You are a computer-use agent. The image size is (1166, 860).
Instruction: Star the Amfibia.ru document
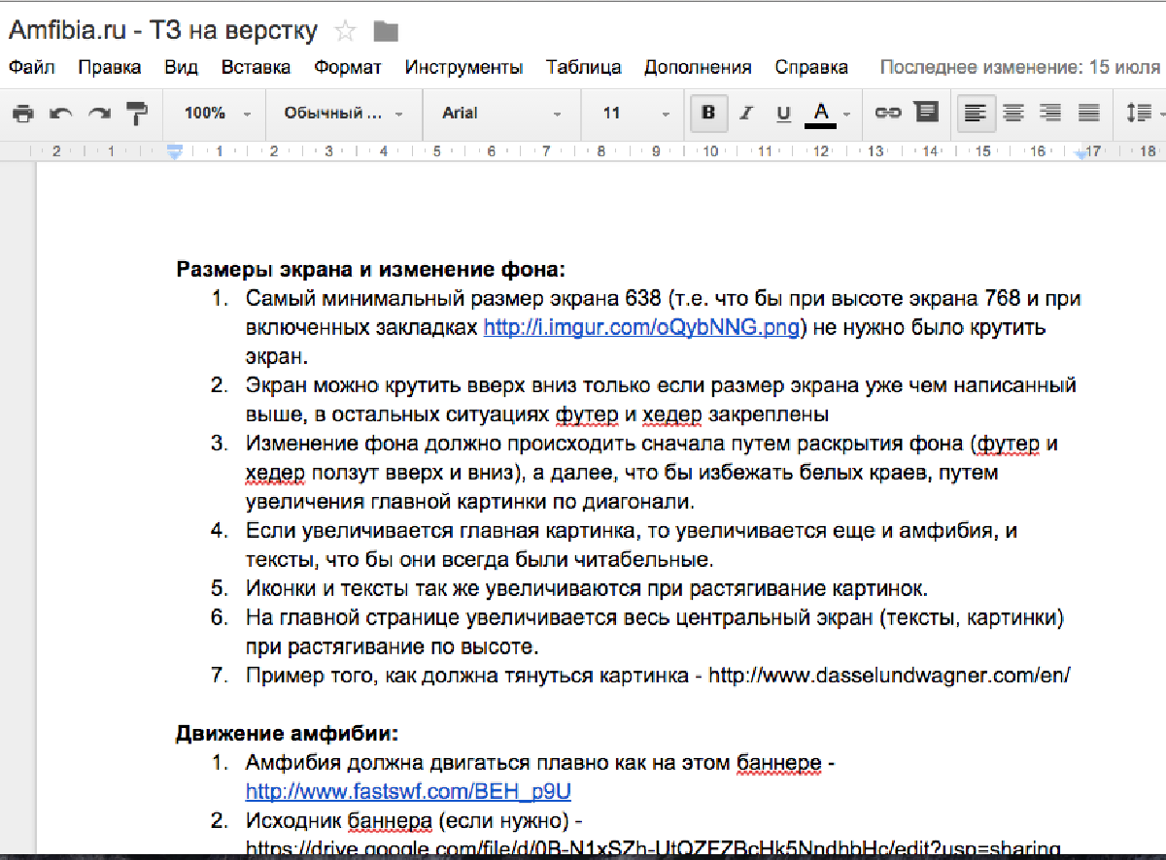[345, 31]
